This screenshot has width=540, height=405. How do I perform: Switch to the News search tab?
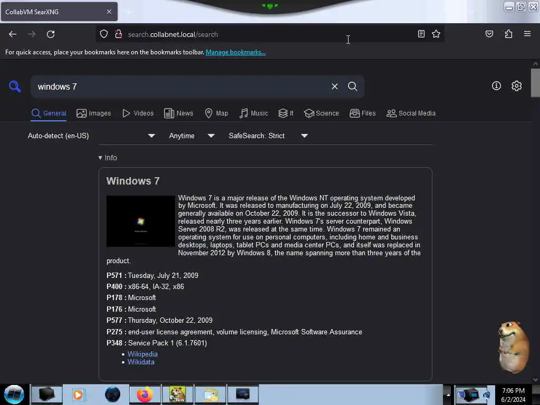tap(178, 113)
